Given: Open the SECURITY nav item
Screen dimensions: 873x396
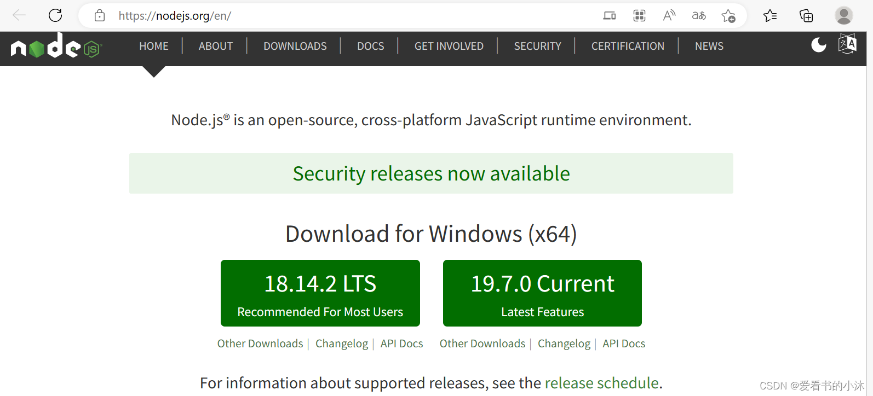Looking at the screenshot, I should point(538,46).
